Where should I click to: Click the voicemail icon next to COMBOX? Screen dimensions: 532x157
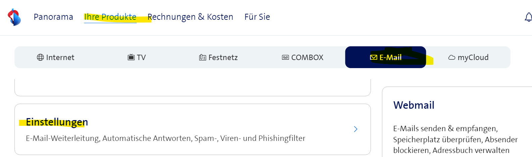(x=285, y=57)
